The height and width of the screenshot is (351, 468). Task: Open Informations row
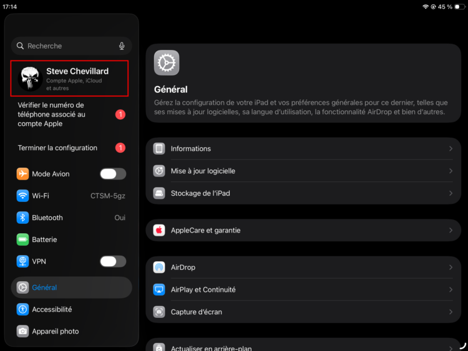pyautogui.click(x=303, y=148)
